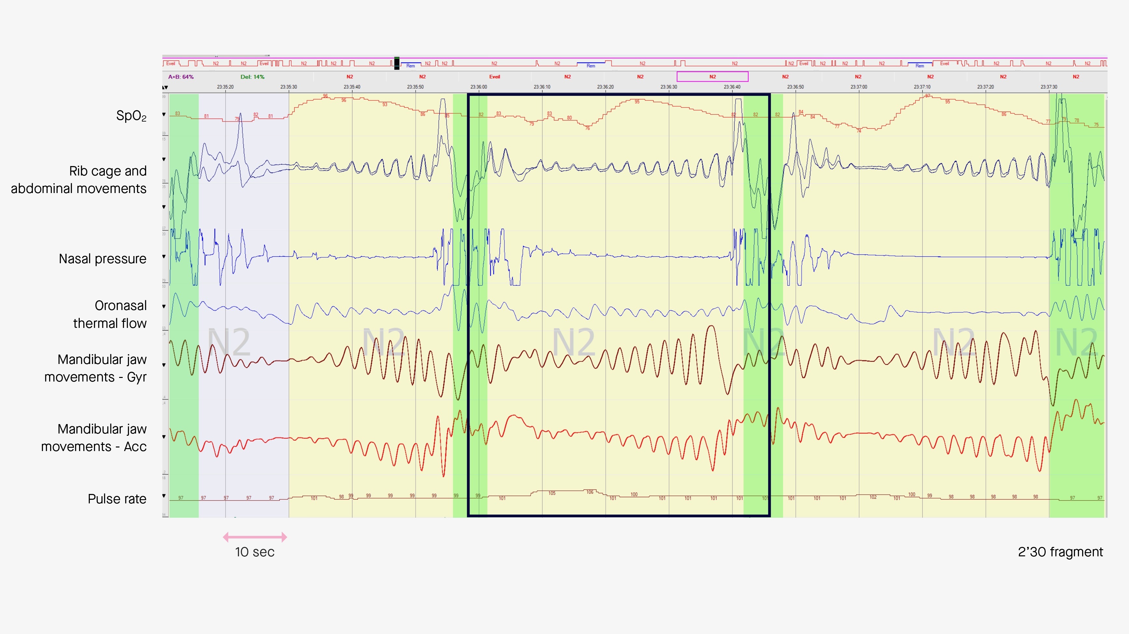Click the 23:36:00 time ruler tick
The width and height of the screenshot is (1129, 634).
click(x=479, y=87)
